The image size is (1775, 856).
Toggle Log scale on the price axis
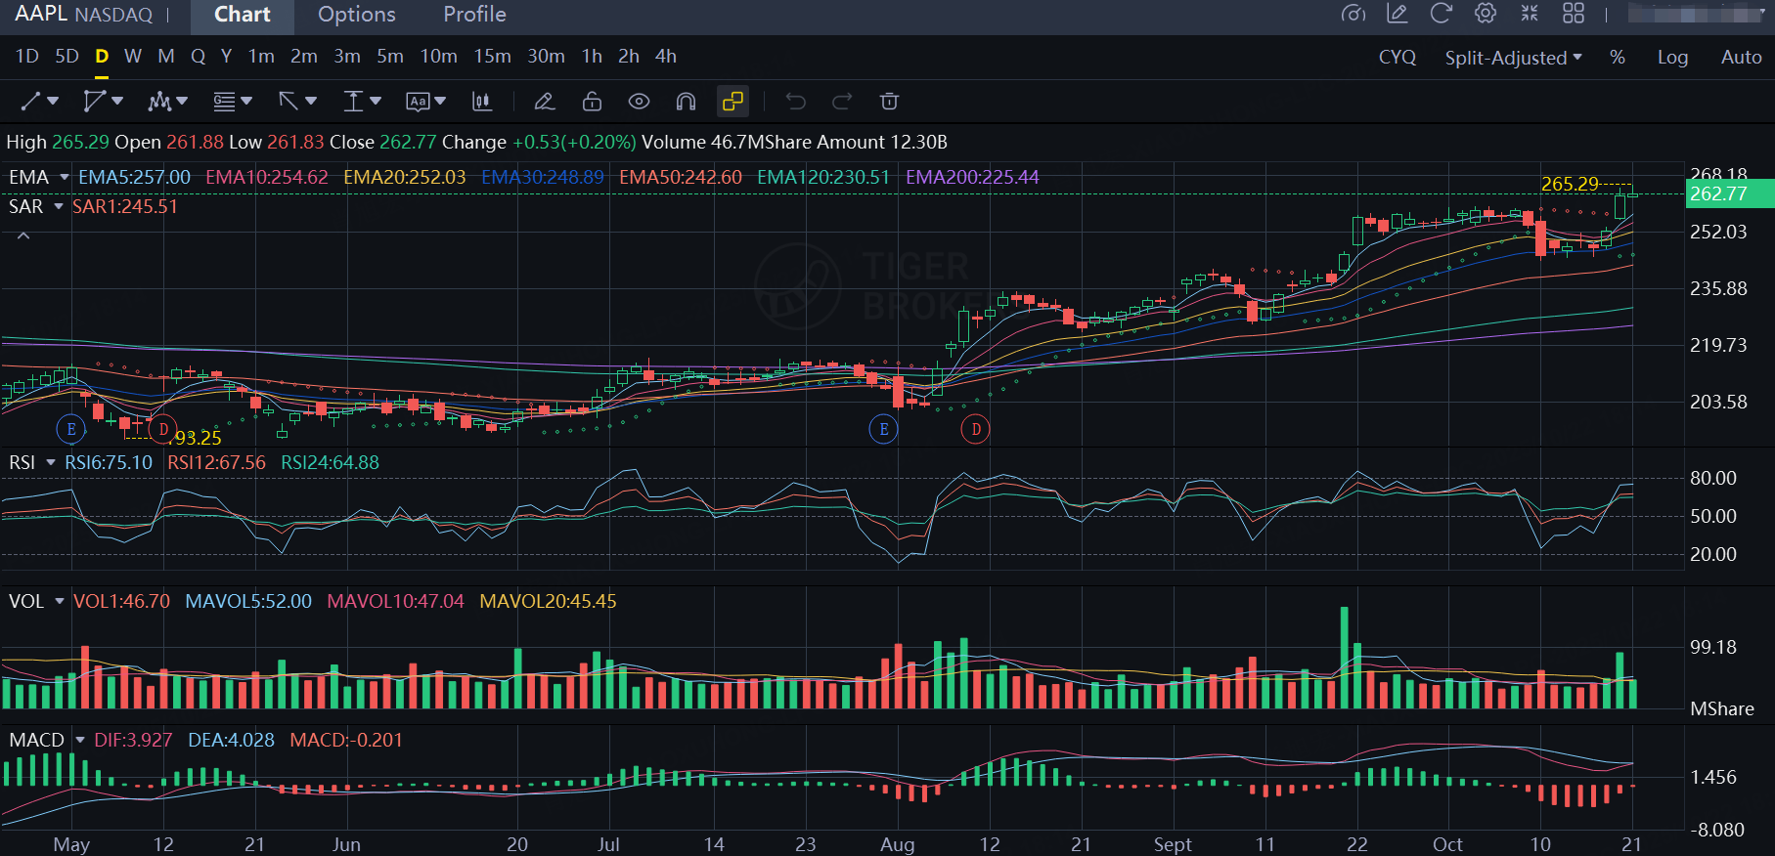pyautogui.click(x=1672, y=58)
